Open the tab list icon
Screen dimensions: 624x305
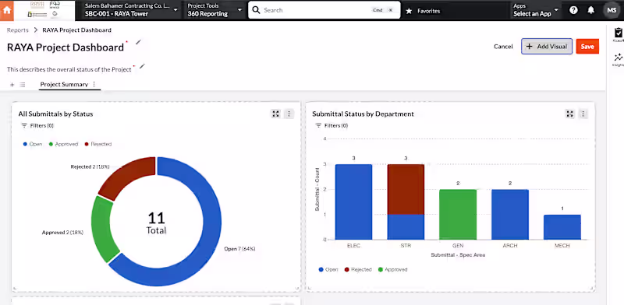click(23, 85)
